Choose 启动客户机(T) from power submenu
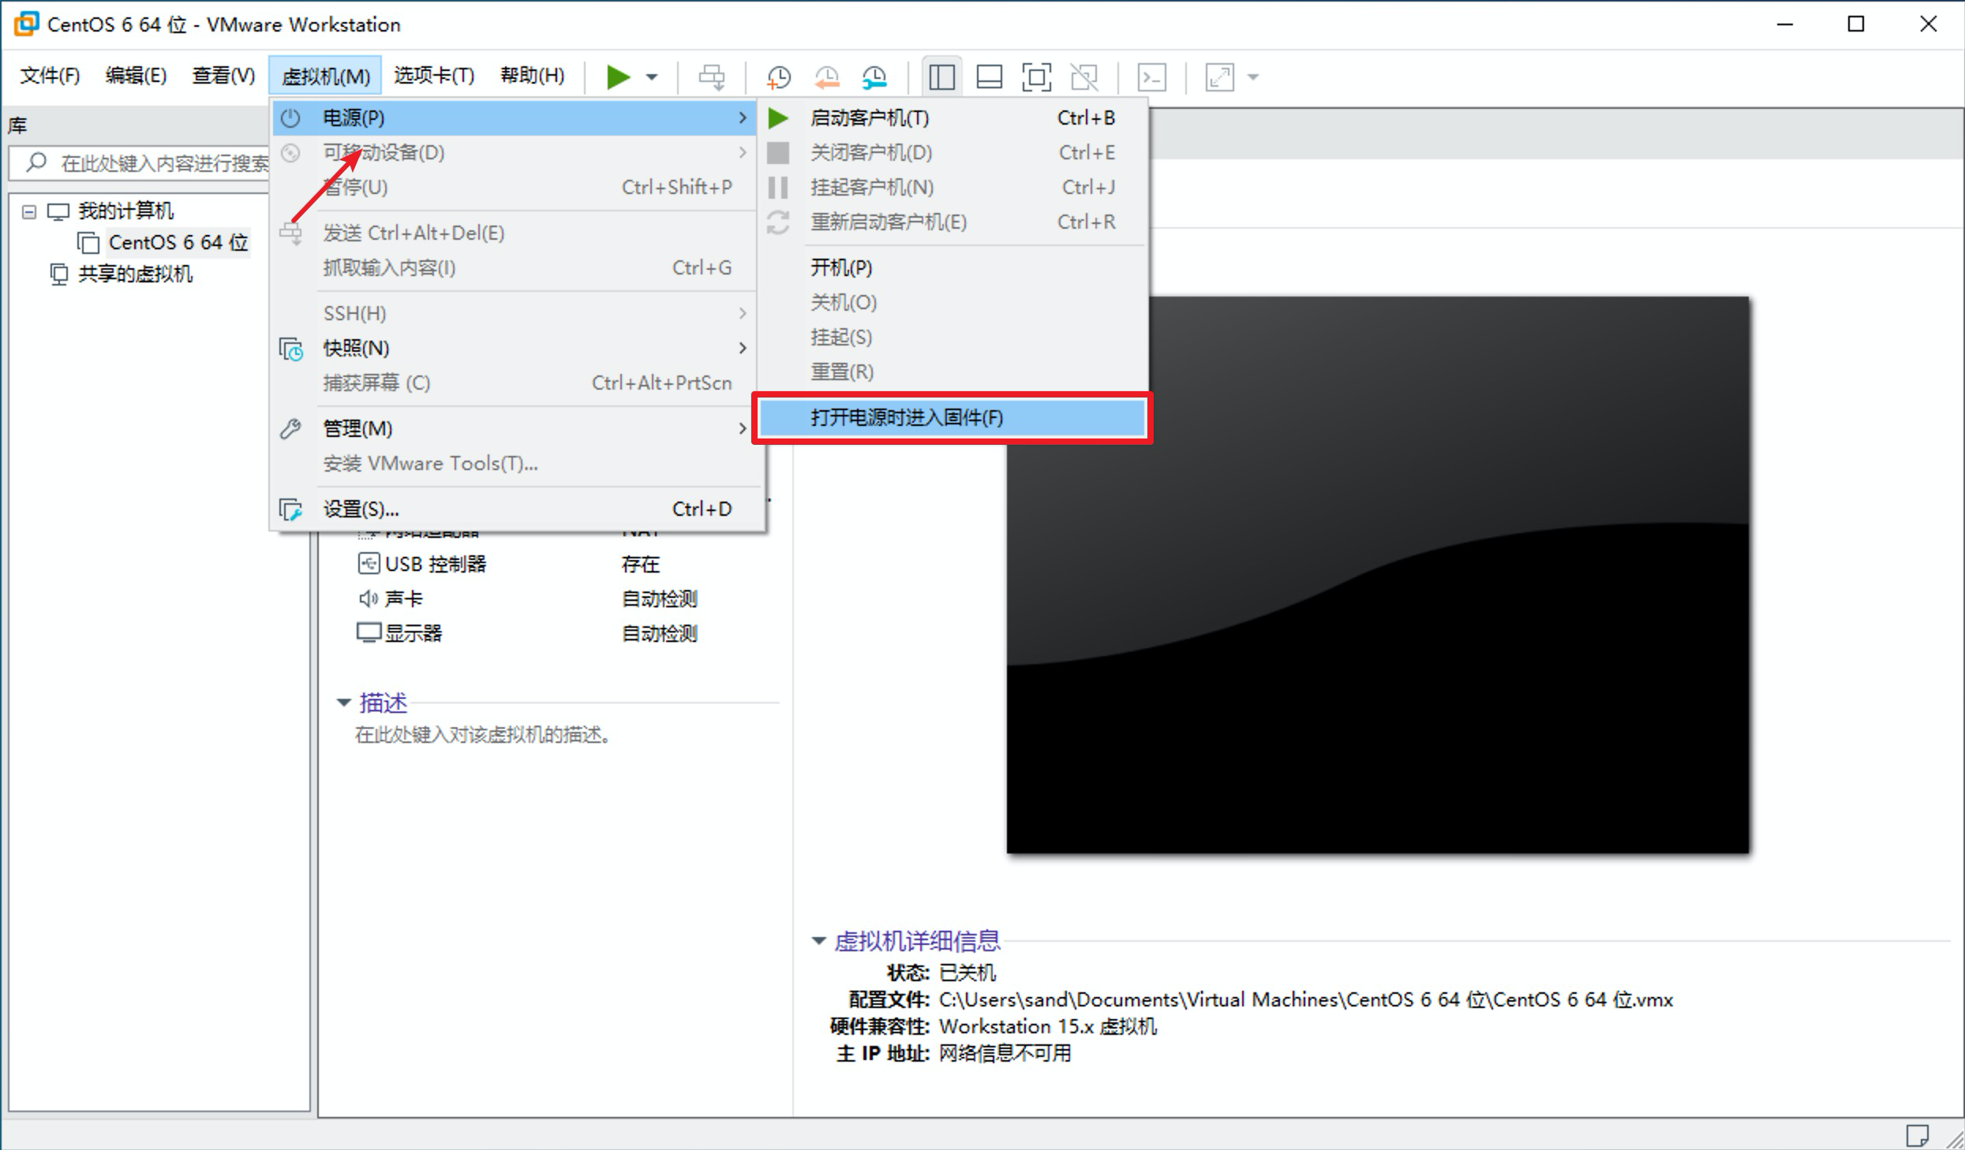This screenshot has width=1965, height=1150. [x=868, y=118]
